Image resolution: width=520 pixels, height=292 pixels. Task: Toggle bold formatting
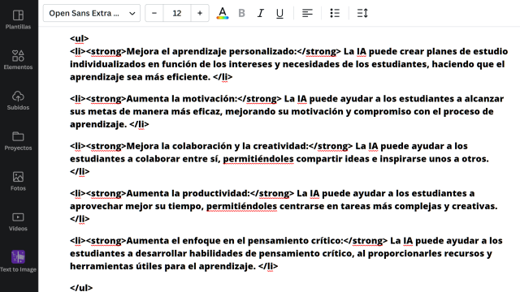(x=242, y=13)
